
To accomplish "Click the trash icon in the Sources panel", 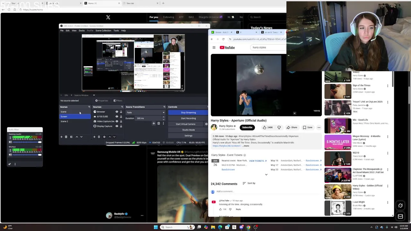I will click(x=99, y=137).
